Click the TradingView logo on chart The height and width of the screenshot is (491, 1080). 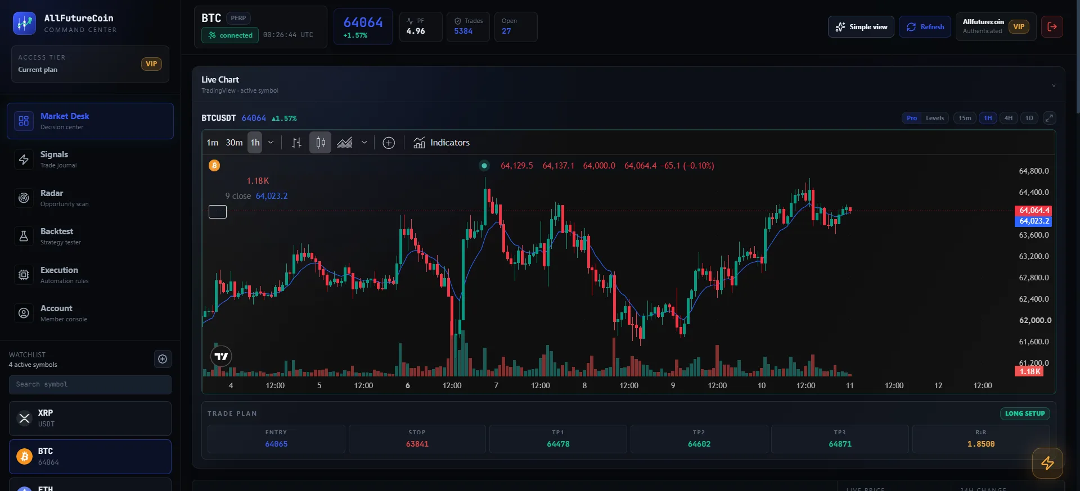click(221, 356)
